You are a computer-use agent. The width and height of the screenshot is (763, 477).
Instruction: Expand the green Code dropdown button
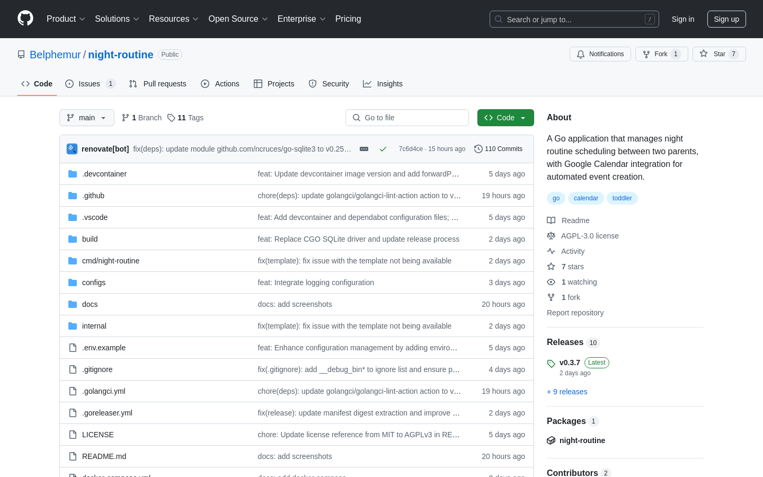tap(505, 118)
